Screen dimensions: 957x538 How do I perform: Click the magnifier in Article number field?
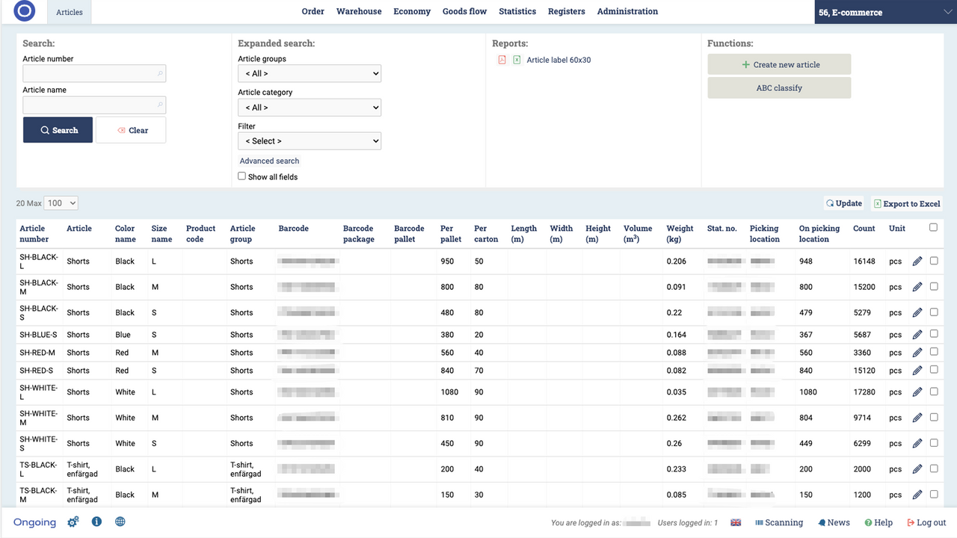coord(159,73)
